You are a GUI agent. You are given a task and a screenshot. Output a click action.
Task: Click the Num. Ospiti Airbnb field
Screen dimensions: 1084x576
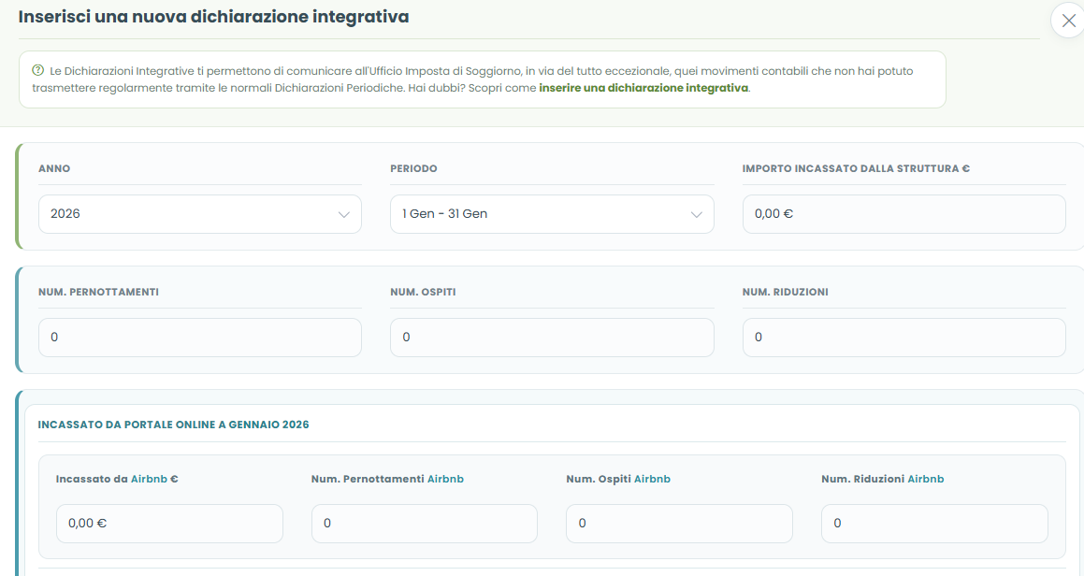point(680,524)
